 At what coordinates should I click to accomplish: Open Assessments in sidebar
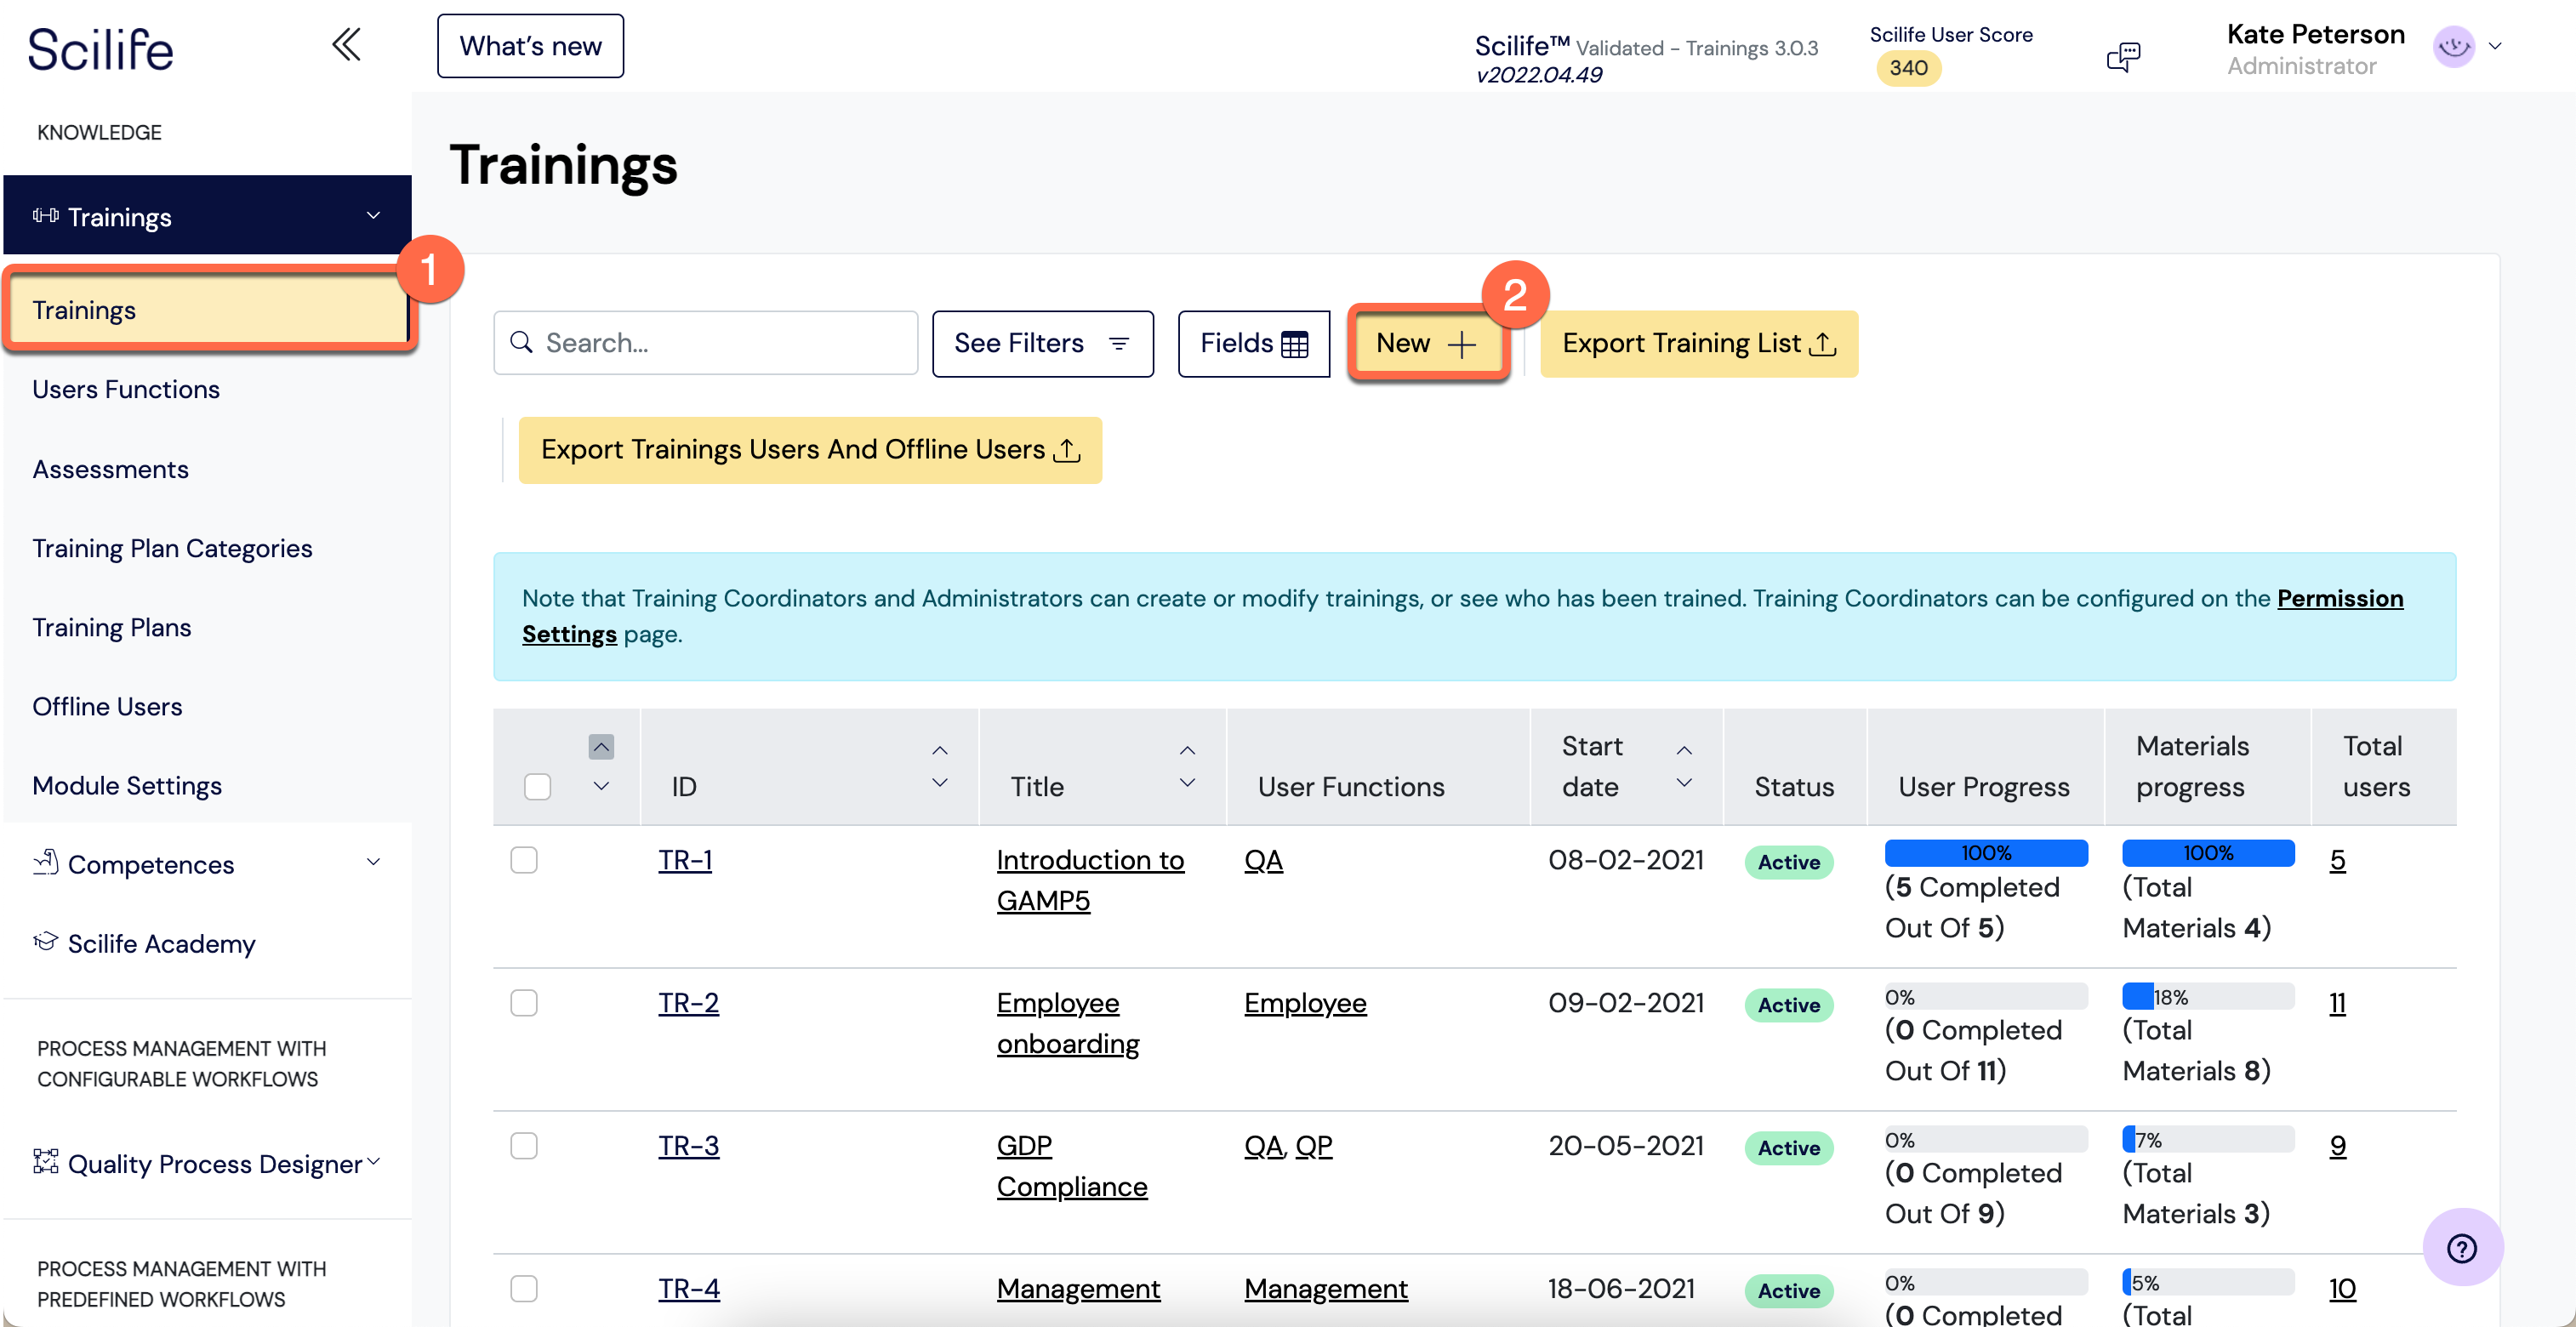tap(110, 469)
